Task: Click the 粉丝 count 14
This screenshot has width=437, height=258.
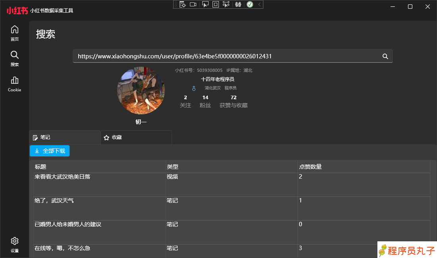Action: tap(205, 97)
